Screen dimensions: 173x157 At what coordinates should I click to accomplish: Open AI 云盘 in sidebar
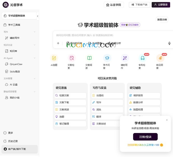tap(11, 85)
